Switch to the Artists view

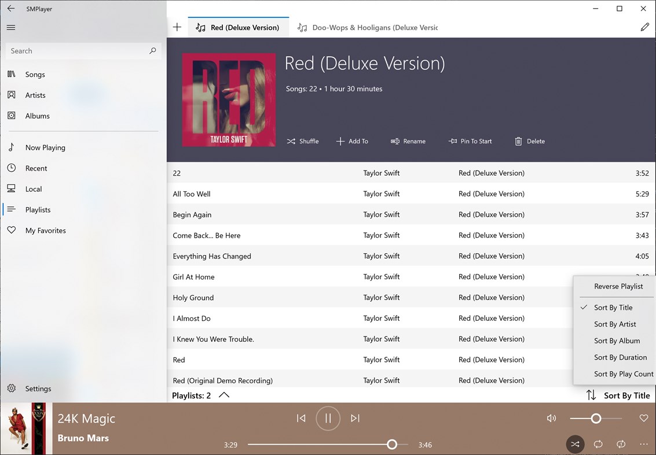pos(35,95)
